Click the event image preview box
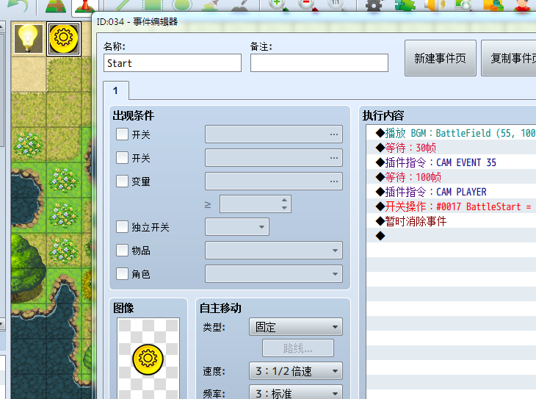Viewport: 536px width, 399px height. pyautogui.click(x=148, y=359)
